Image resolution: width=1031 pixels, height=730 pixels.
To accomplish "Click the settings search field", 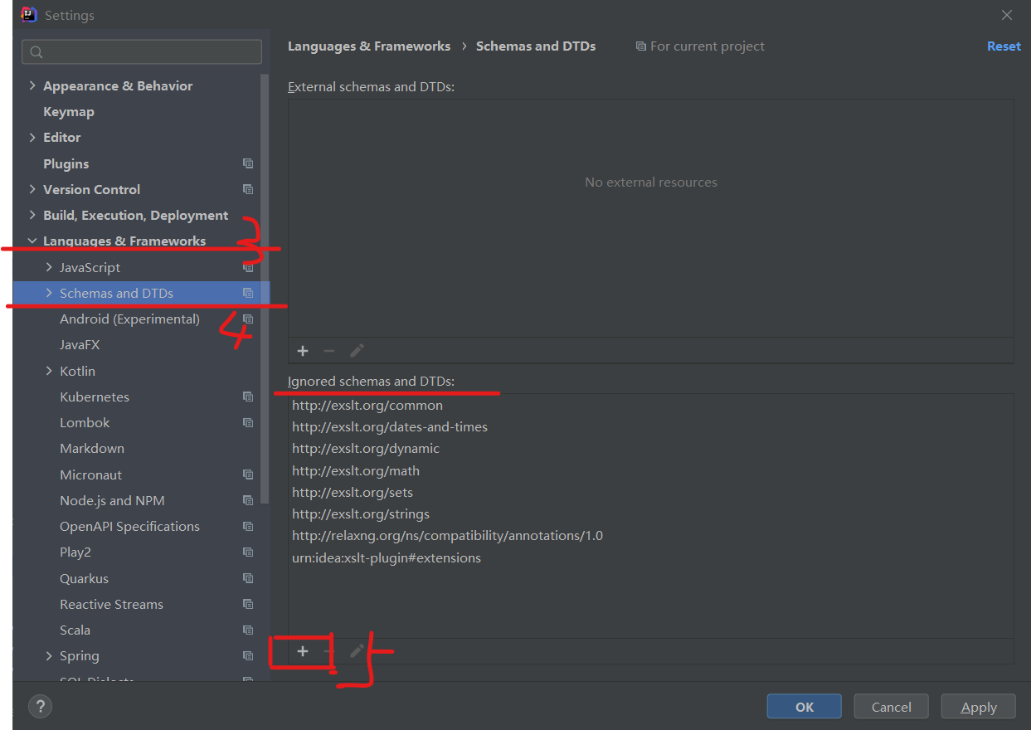I will pyautogui.click(x=142, y=52).
